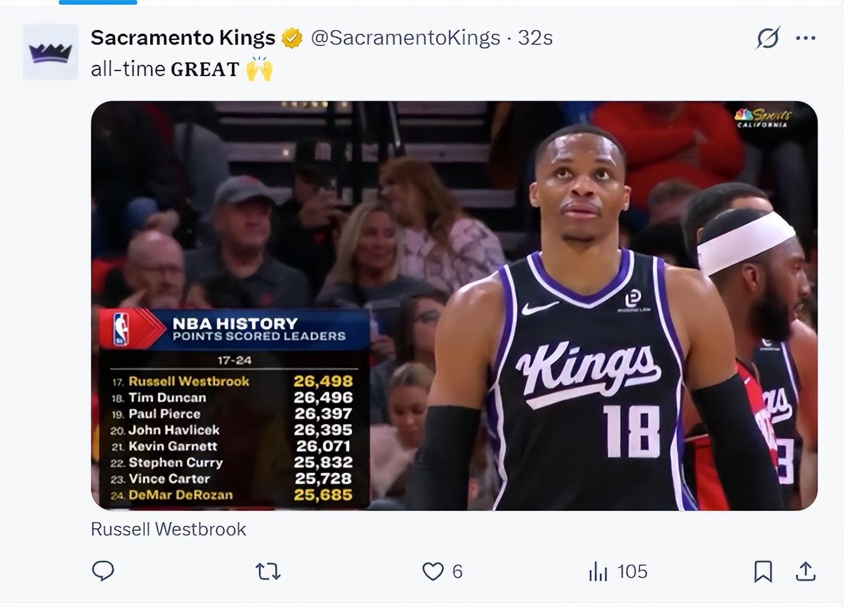Click the Sacramento Kings display name
This screenshot has height=607, width=844.
[183, 38]
